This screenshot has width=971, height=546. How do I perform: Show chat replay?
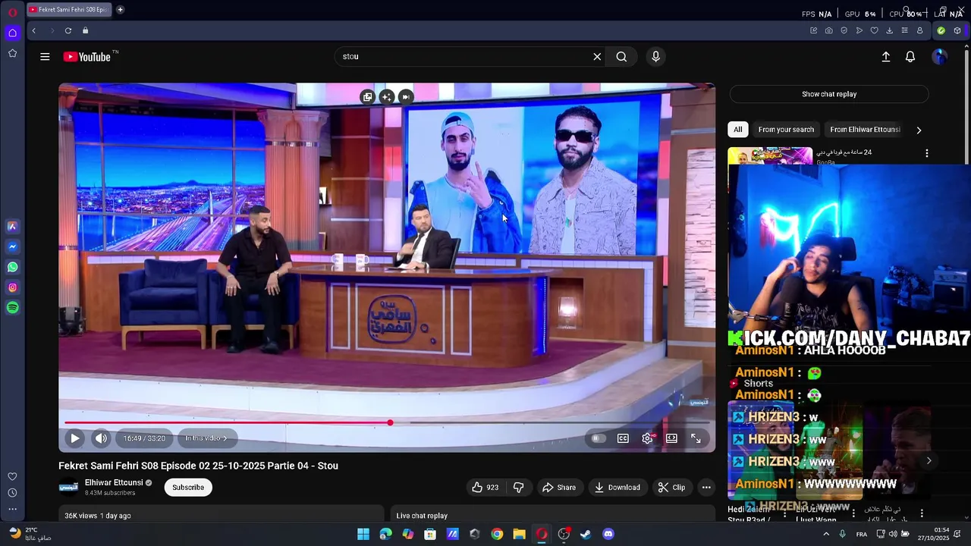[x=829, y=94]
